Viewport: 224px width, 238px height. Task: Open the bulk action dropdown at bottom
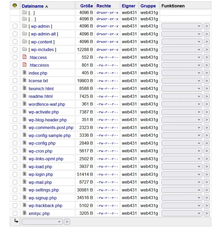[42, 222]
